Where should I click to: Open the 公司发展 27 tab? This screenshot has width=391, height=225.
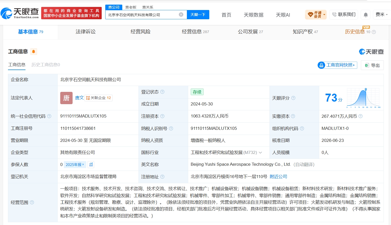point(250,32)
